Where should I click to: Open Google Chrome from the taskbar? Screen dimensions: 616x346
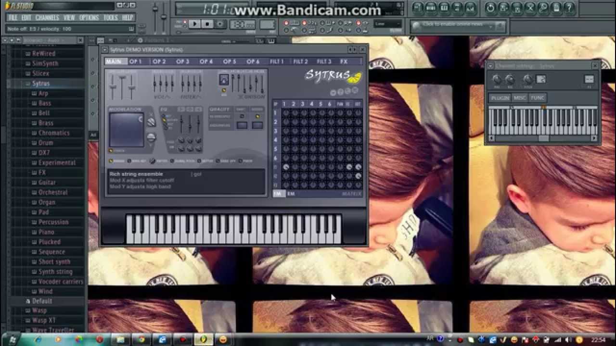[x=141, y=339]
